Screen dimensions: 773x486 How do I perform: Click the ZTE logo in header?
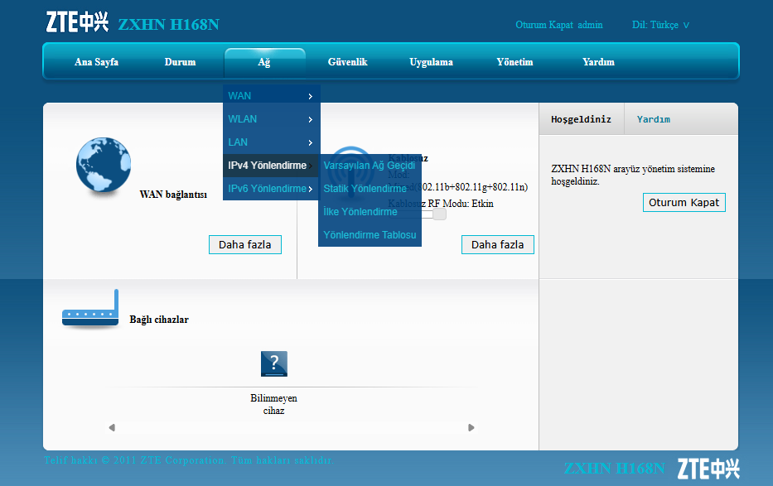click(x=77, y=22)
